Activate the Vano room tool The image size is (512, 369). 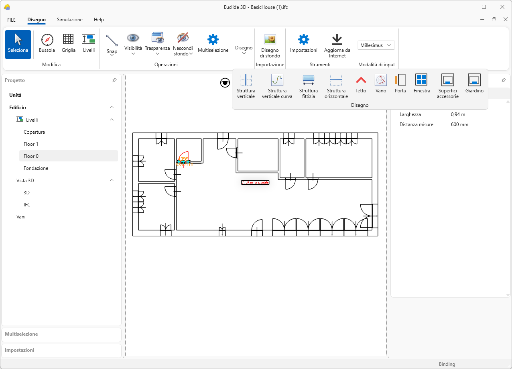click(x=380, y=84)
